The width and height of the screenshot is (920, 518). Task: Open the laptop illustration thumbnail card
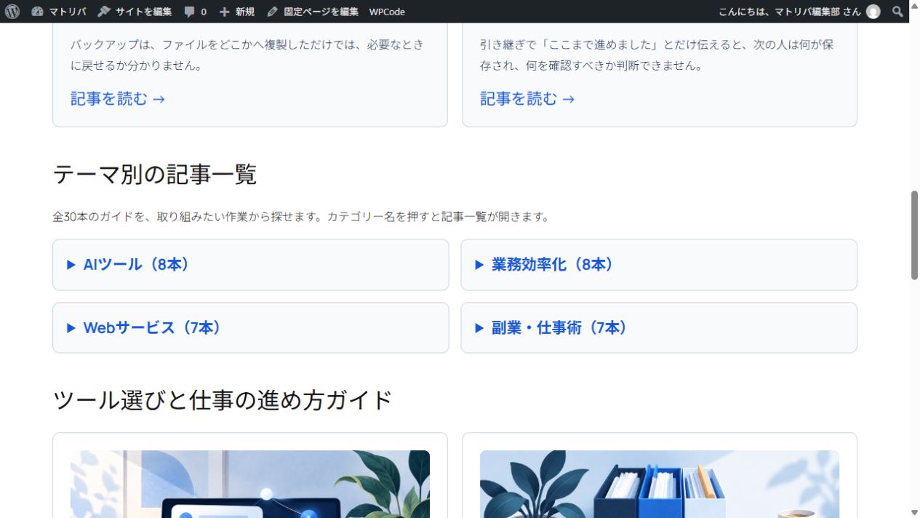[x=250, y=484]
